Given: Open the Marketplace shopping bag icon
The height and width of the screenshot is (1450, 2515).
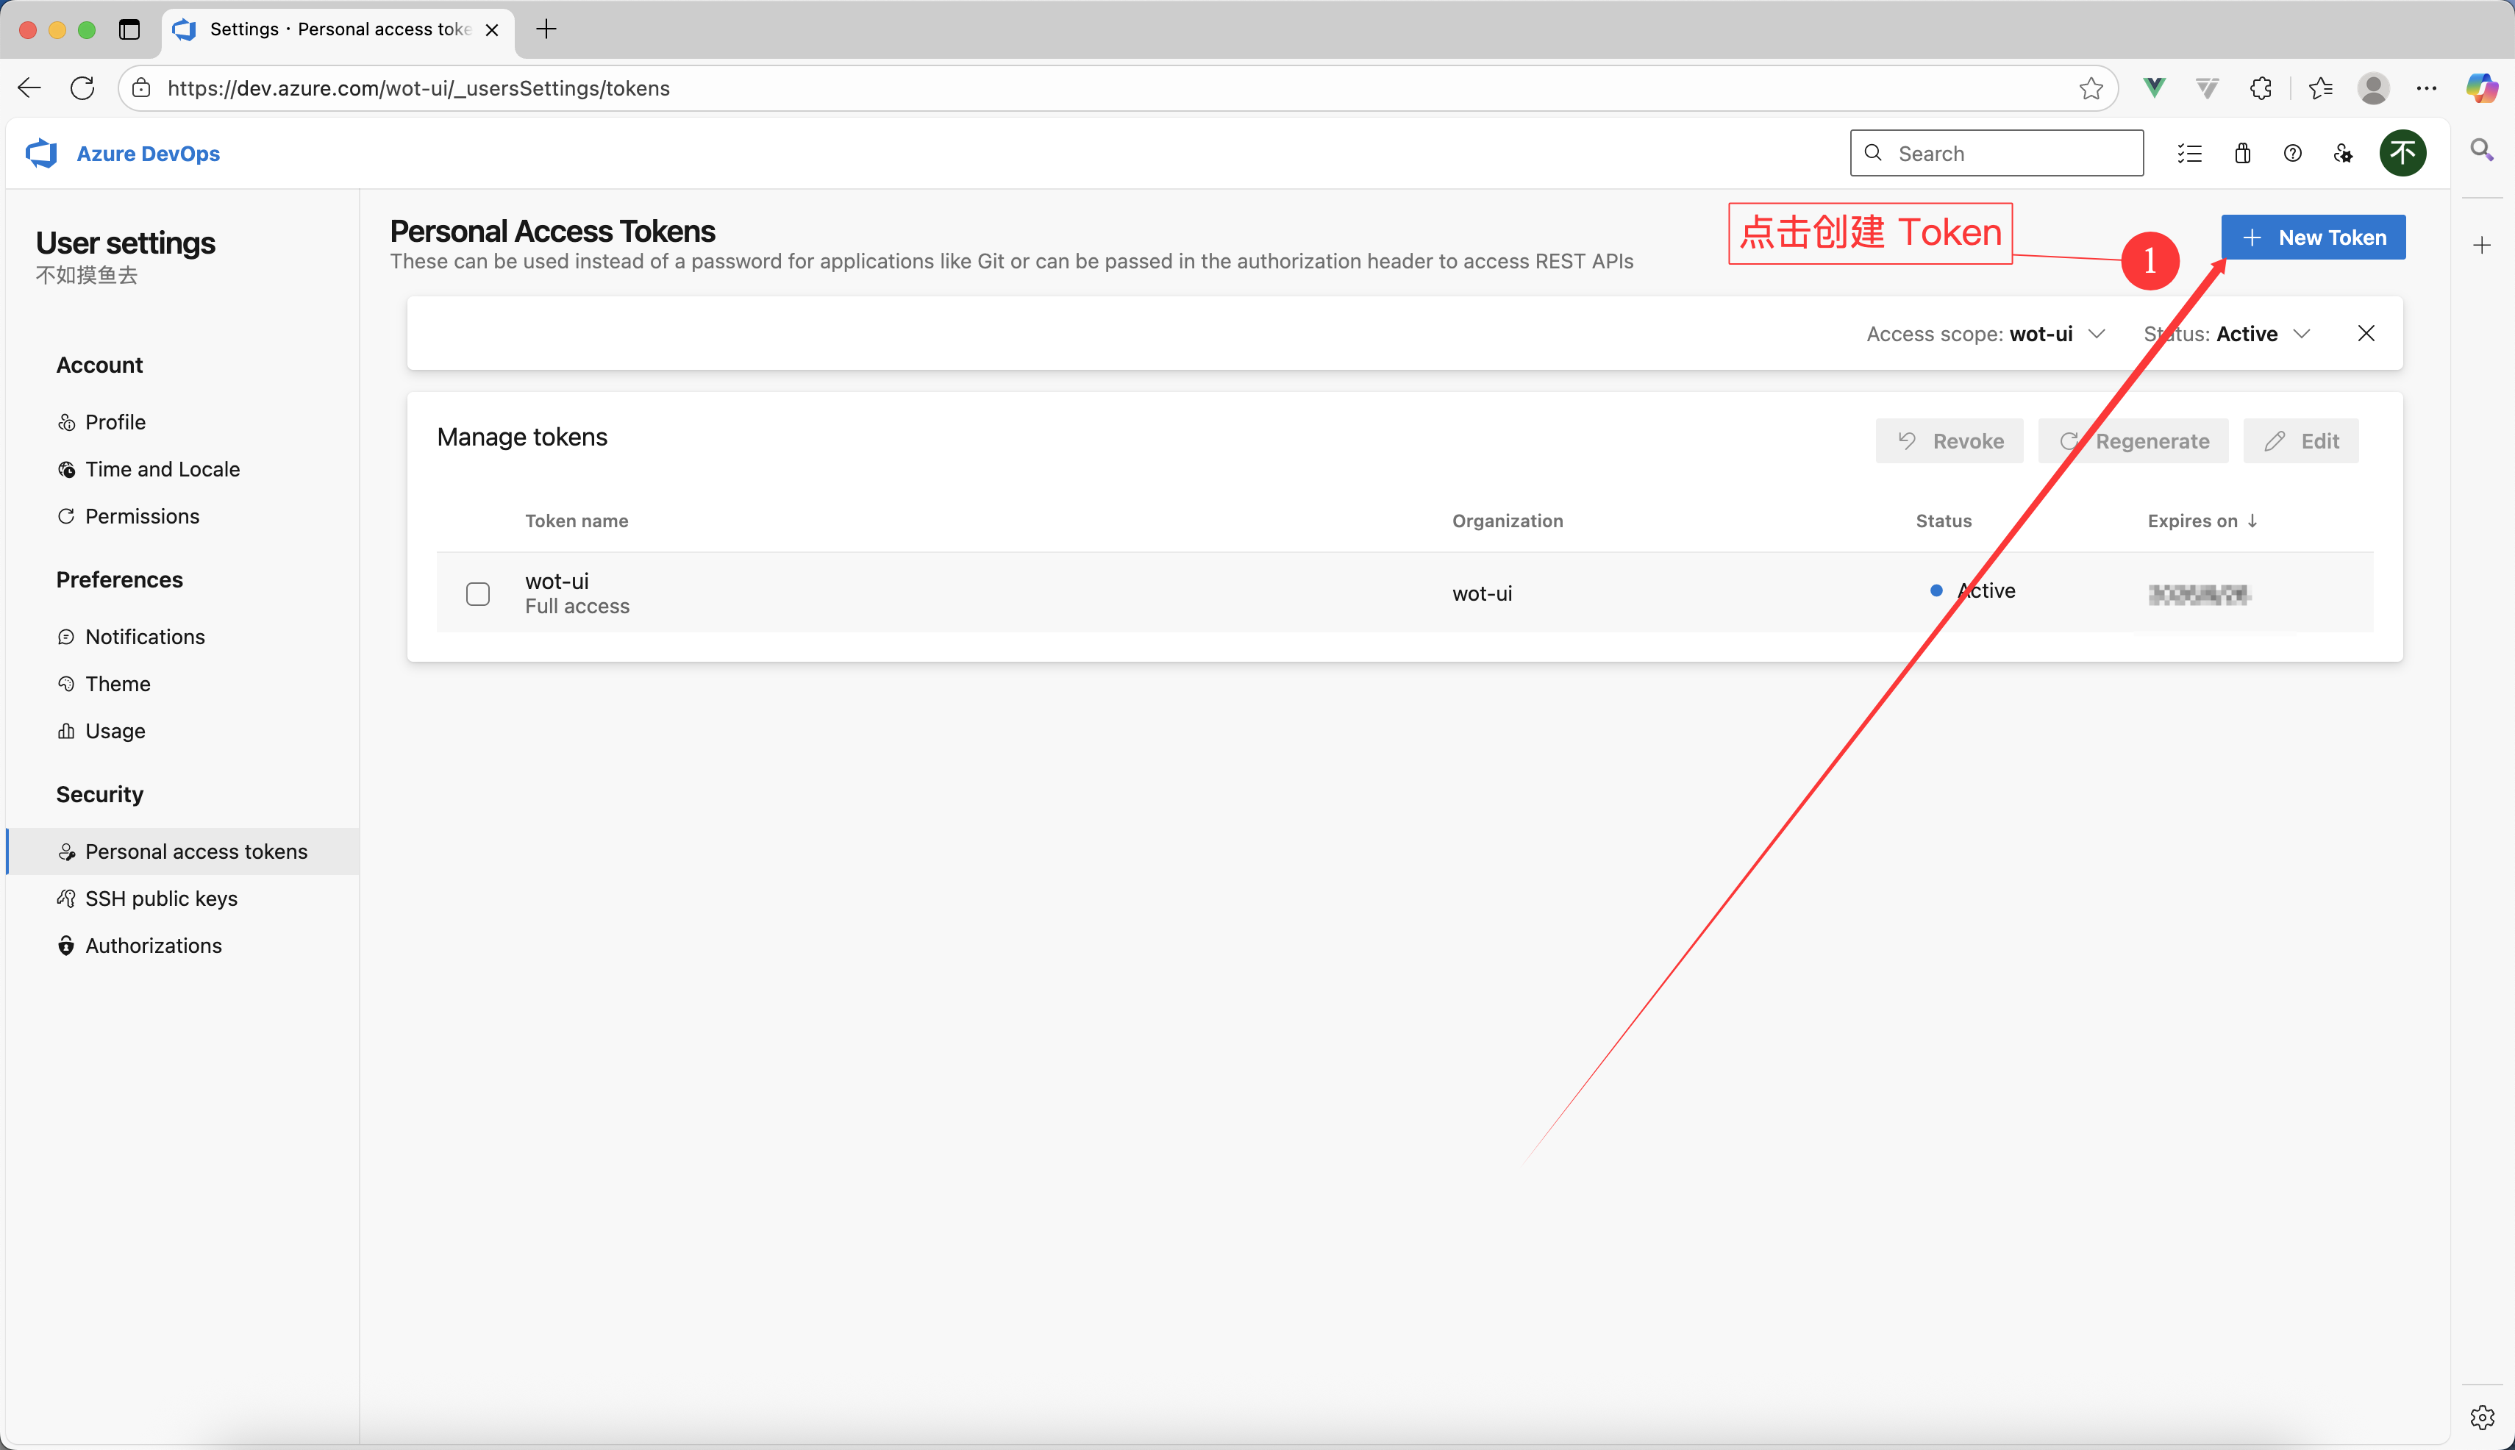Looking at the screenshot, I should point(2242,154).
